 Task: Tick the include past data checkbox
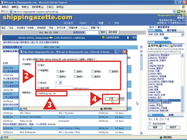pos(150,123)
